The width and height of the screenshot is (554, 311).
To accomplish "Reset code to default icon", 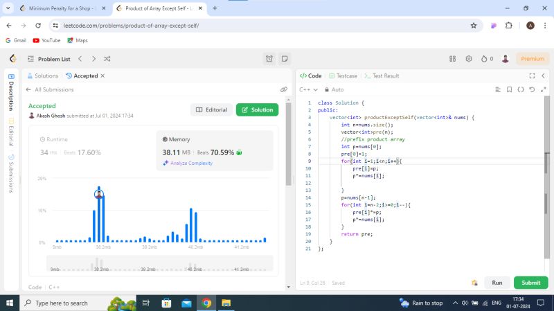I will tap(532, 89).
